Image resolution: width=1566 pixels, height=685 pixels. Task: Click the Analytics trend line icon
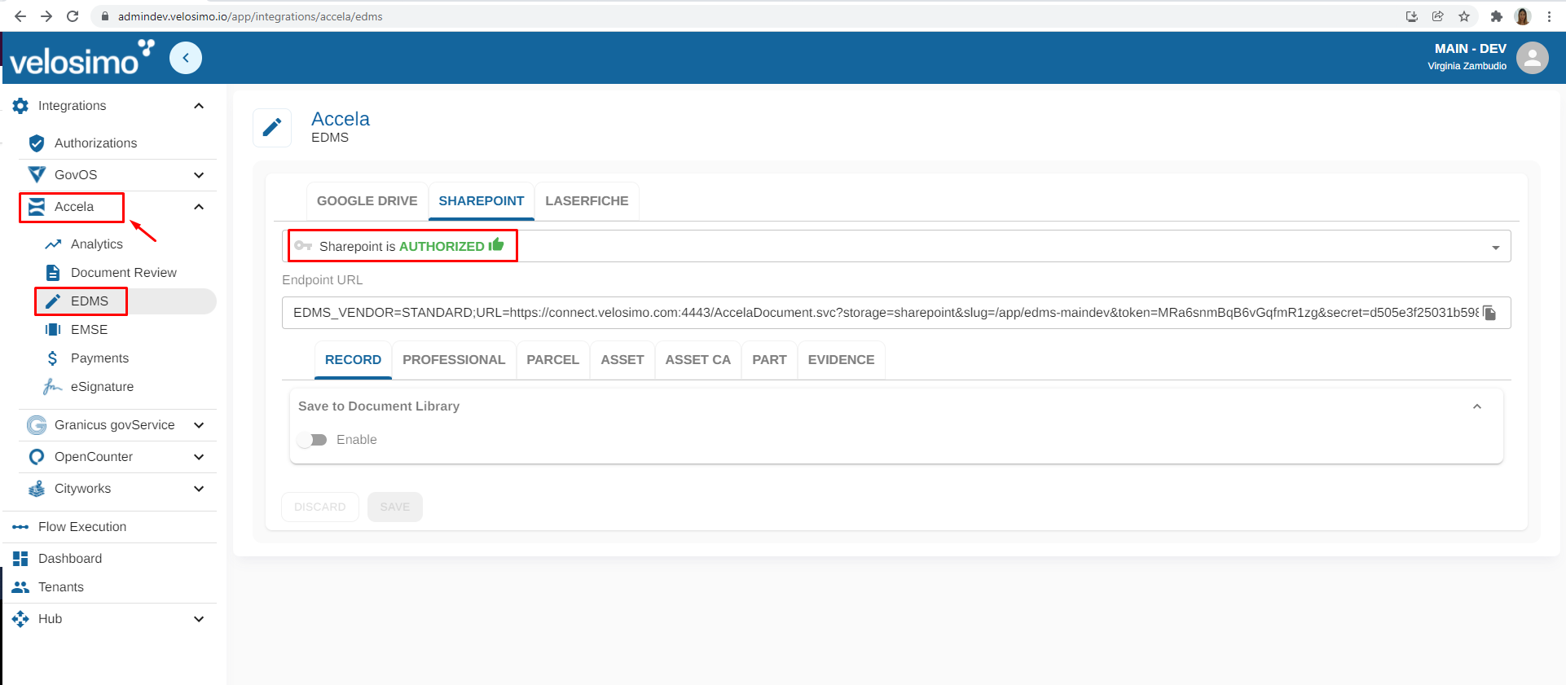(x=53, y=244)
